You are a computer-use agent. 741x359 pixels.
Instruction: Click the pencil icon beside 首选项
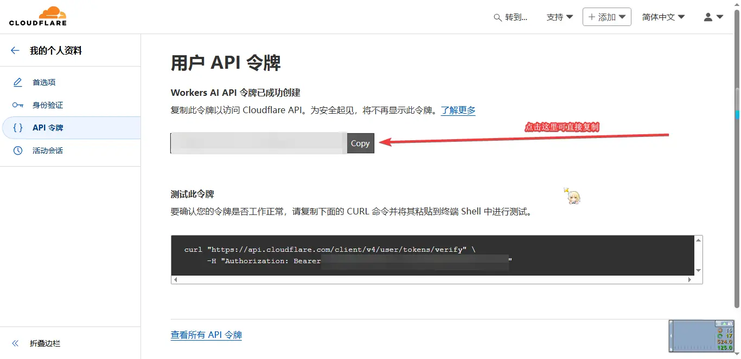click(x=18, y=82)
